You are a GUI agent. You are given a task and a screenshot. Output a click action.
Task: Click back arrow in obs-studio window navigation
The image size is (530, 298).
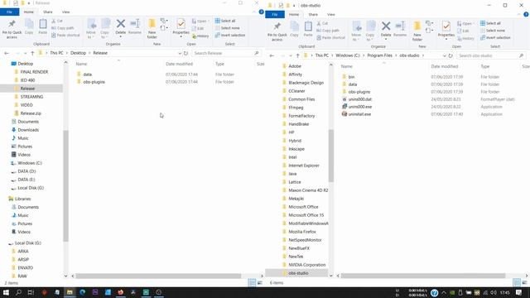pos(272,55)
